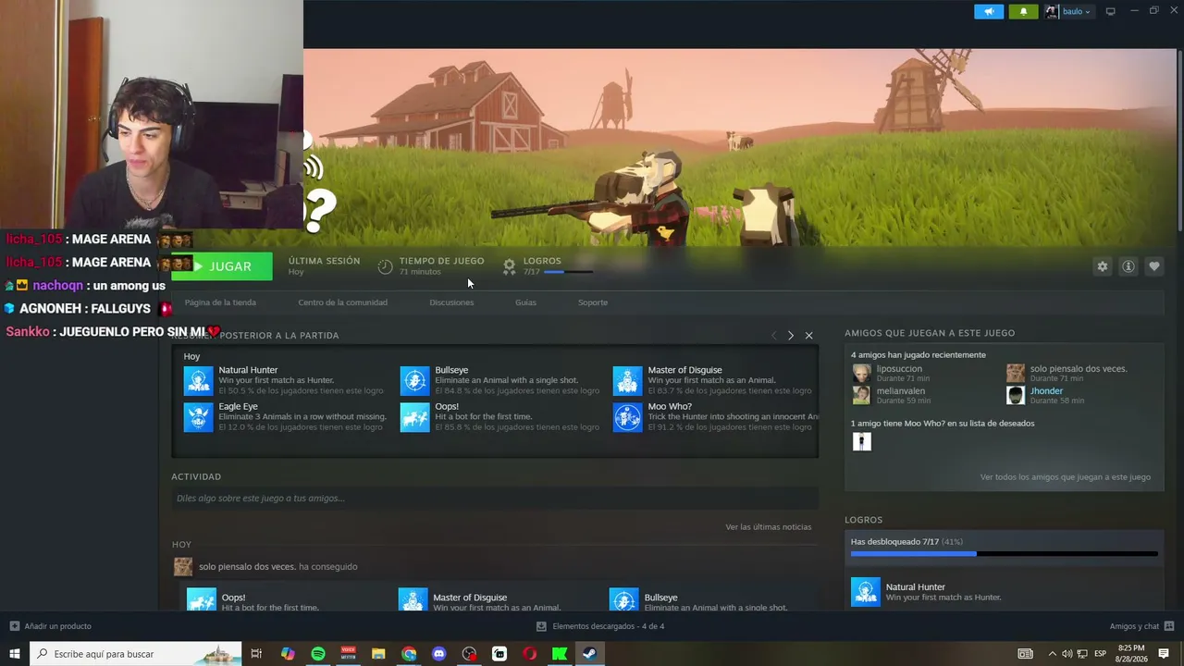Viewport: 1184px width, 666px height.
Task: Open Discord from the taskbar
Action: [x=439, y=654]
